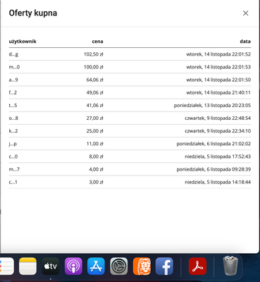Select the cena column header
This screenshot has height=282, width=260.
click(97, 42)
